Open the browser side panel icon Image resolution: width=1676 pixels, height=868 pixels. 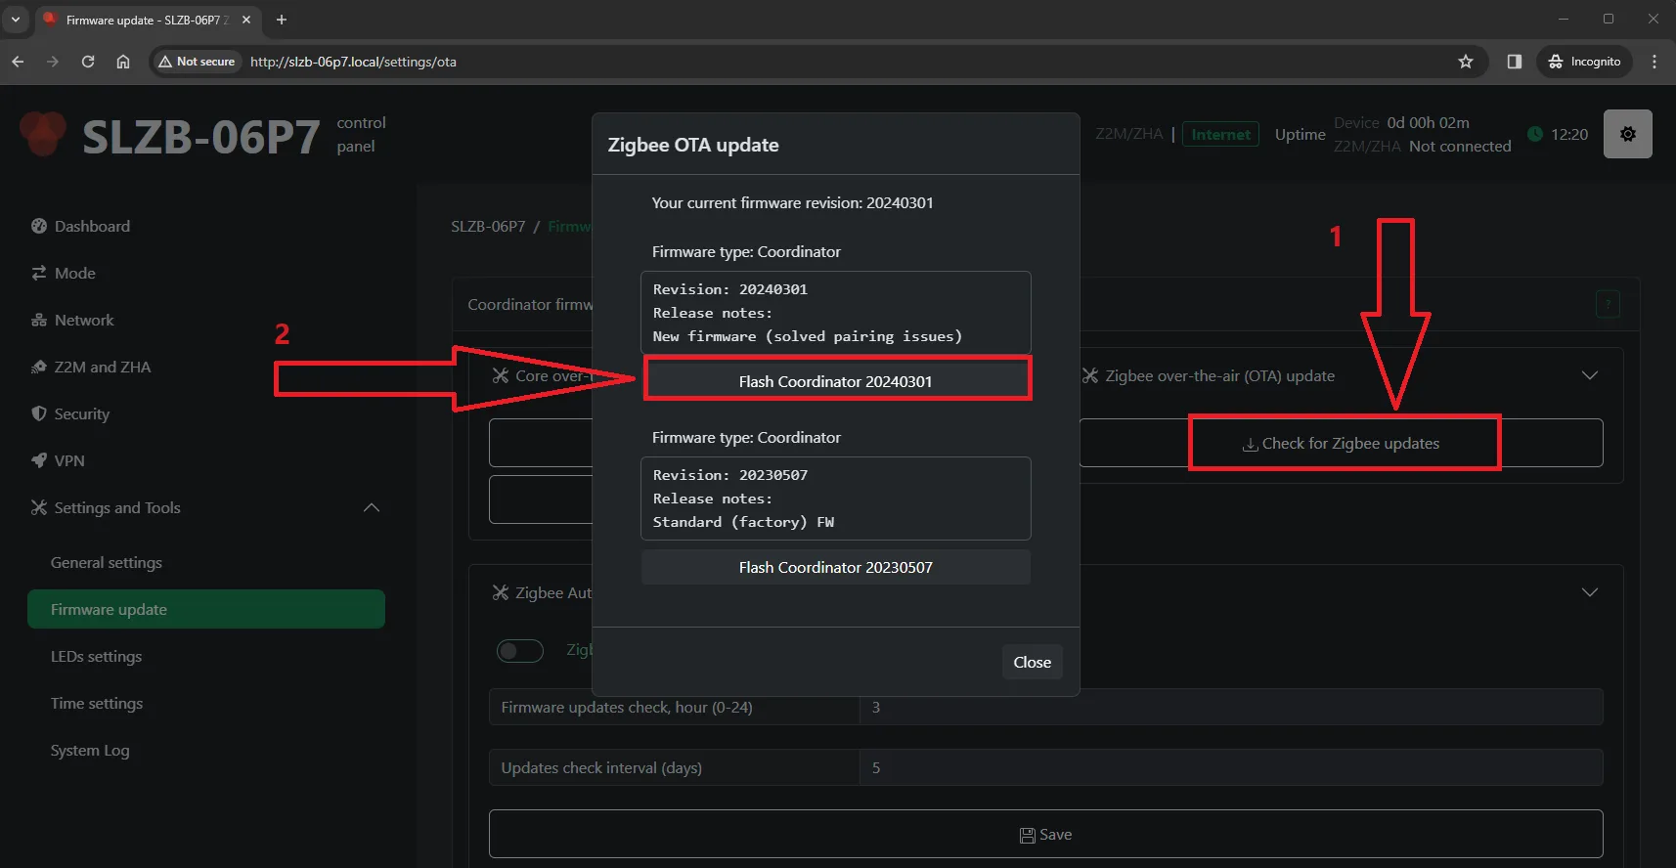tap(1514, 62)
